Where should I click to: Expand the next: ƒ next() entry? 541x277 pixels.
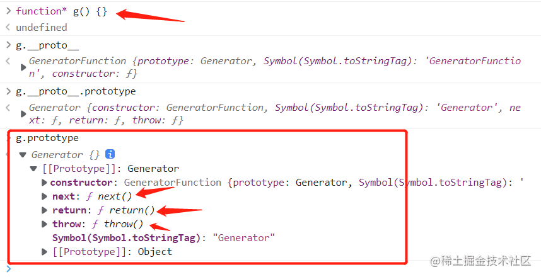click(44, 196)
